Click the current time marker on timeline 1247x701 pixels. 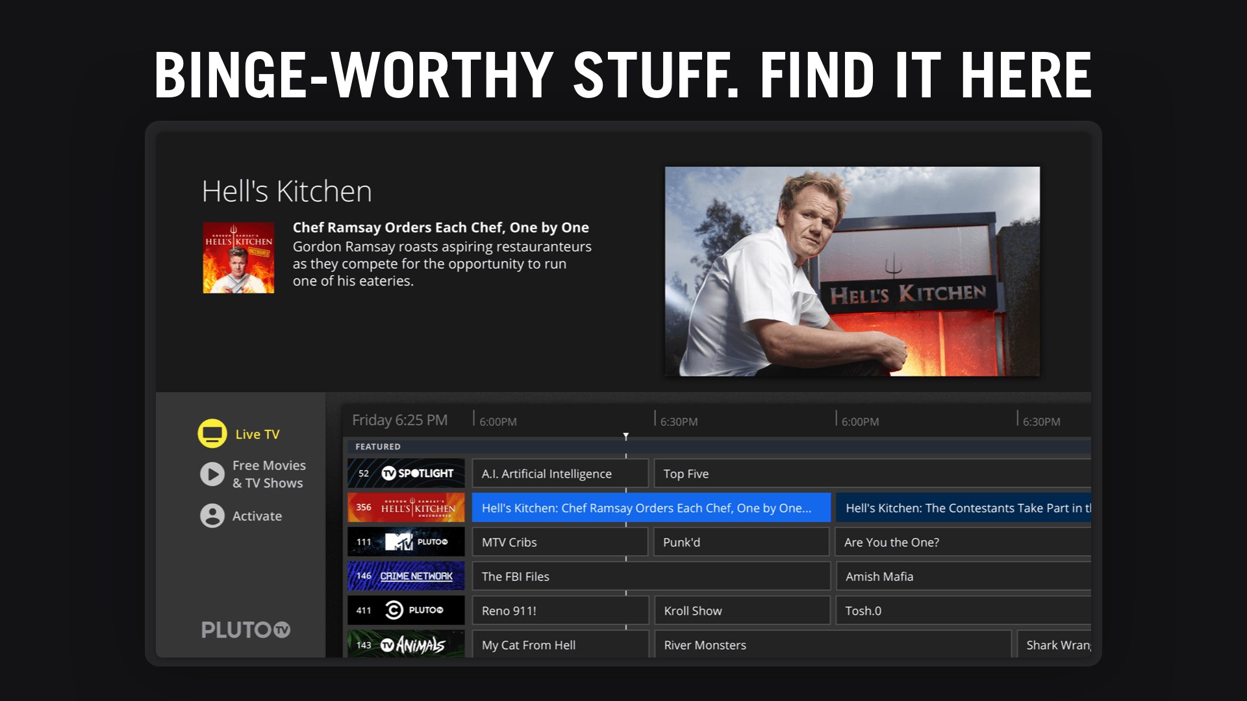(625, 436)
